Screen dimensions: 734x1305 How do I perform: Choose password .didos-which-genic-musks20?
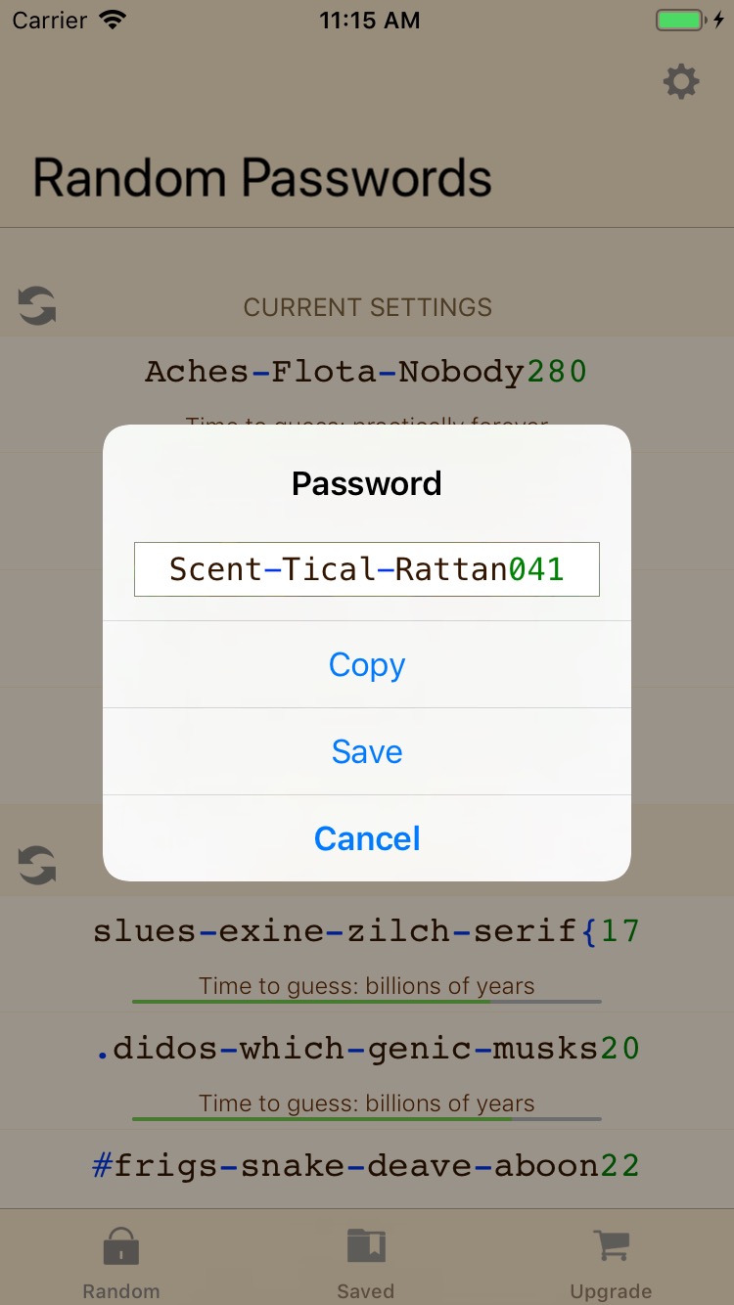pos(367,1048)
